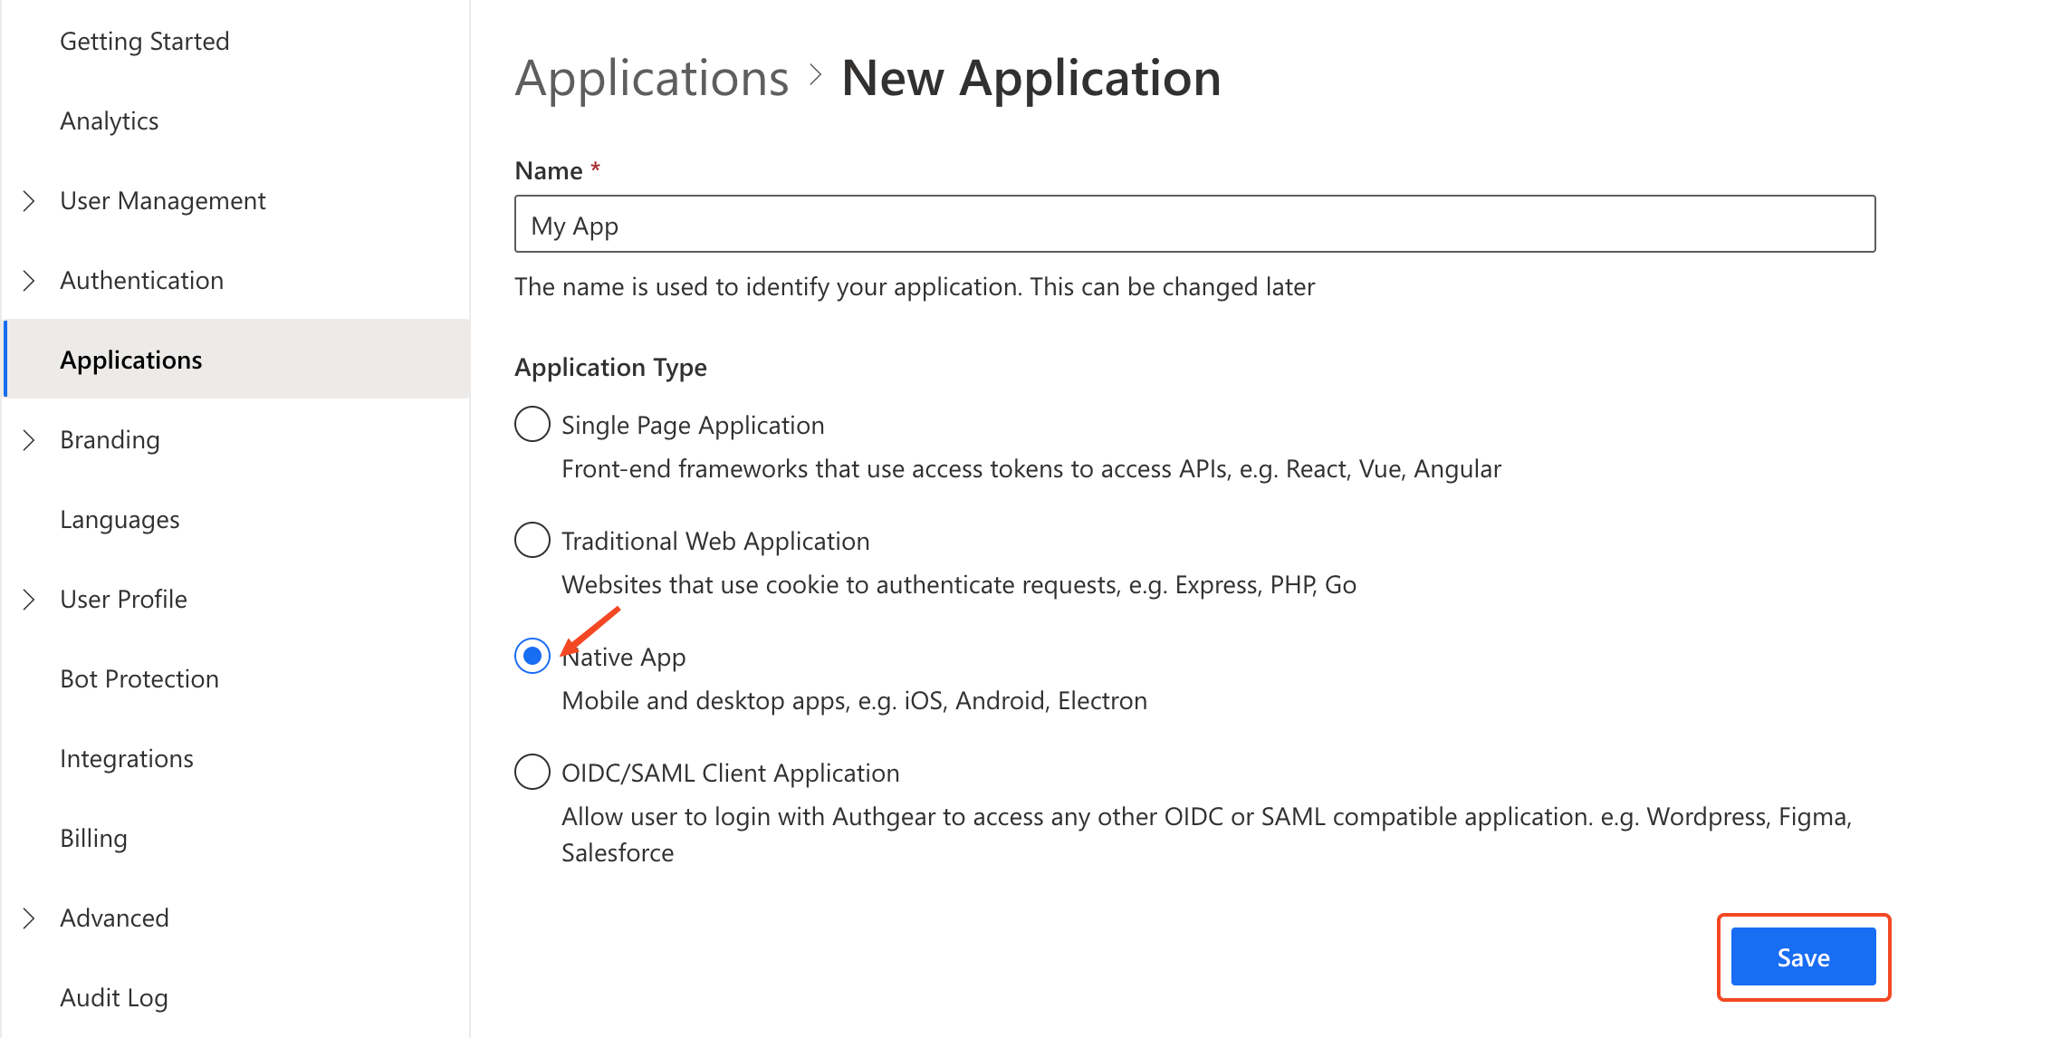
Task: Go back via Applications breadcrumb link
Action: point(652,78)
